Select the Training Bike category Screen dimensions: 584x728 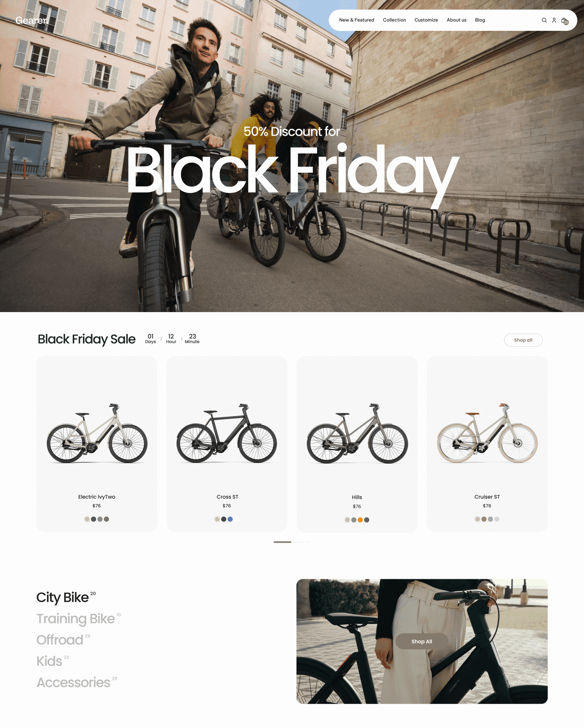point(76,619)
